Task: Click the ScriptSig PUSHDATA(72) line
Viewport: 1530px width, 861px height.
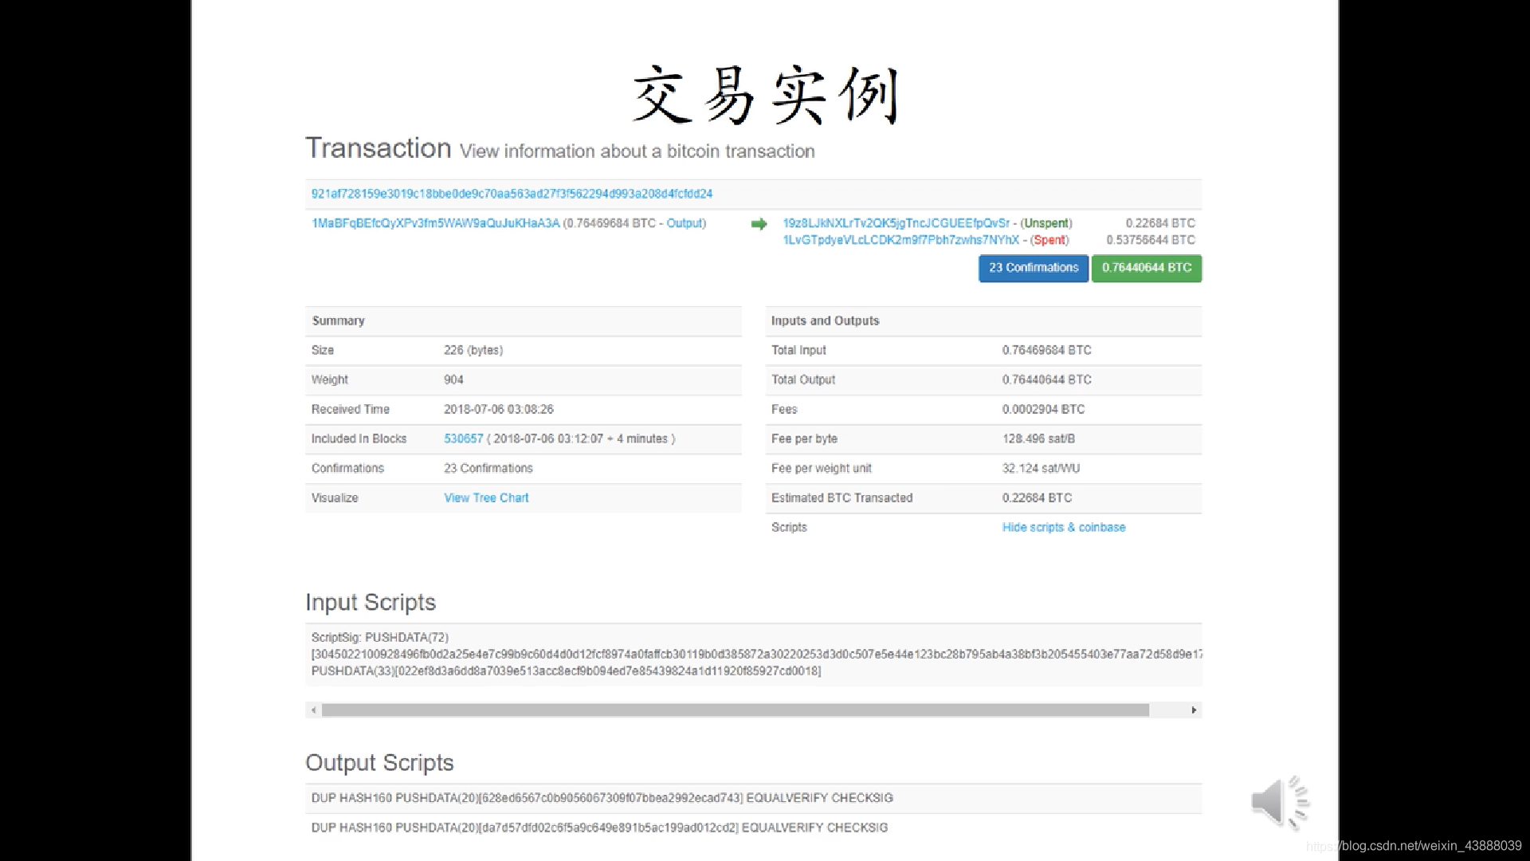Action: click(380, 637)
